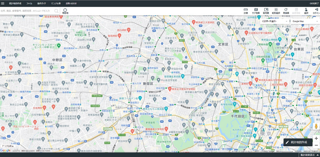Screen dimensions: 320x157
Task: Open the hamburger menu icon
Action: click(x=3, y=3)
